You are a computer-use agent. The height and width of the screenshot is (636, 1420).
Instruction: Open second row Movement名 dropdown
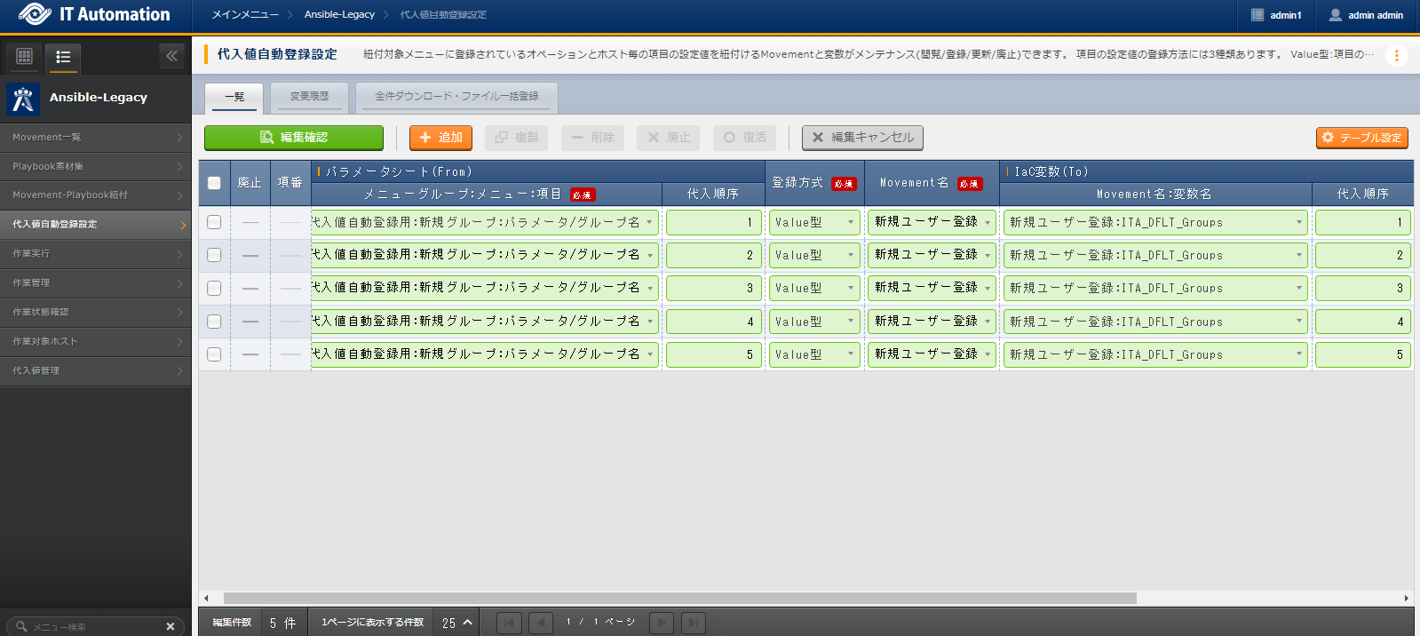pos(932,255)
